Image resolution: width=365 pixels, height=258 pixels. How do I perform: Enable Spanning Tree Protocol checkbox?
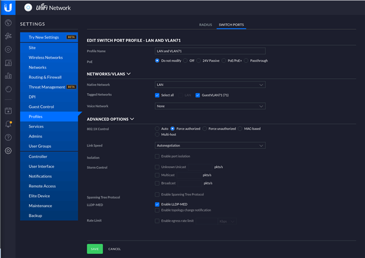tap(157, 195)
